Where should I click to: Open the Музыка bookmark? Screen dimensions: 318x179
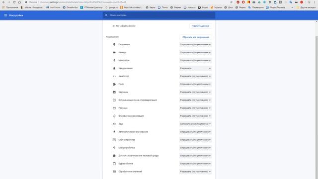[216, 7]
